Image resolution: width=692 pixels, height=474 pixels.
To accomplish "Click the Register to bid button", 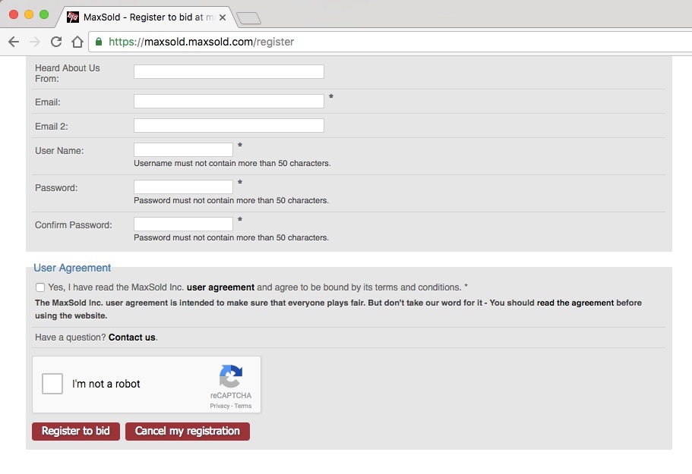I will (76, 431).
